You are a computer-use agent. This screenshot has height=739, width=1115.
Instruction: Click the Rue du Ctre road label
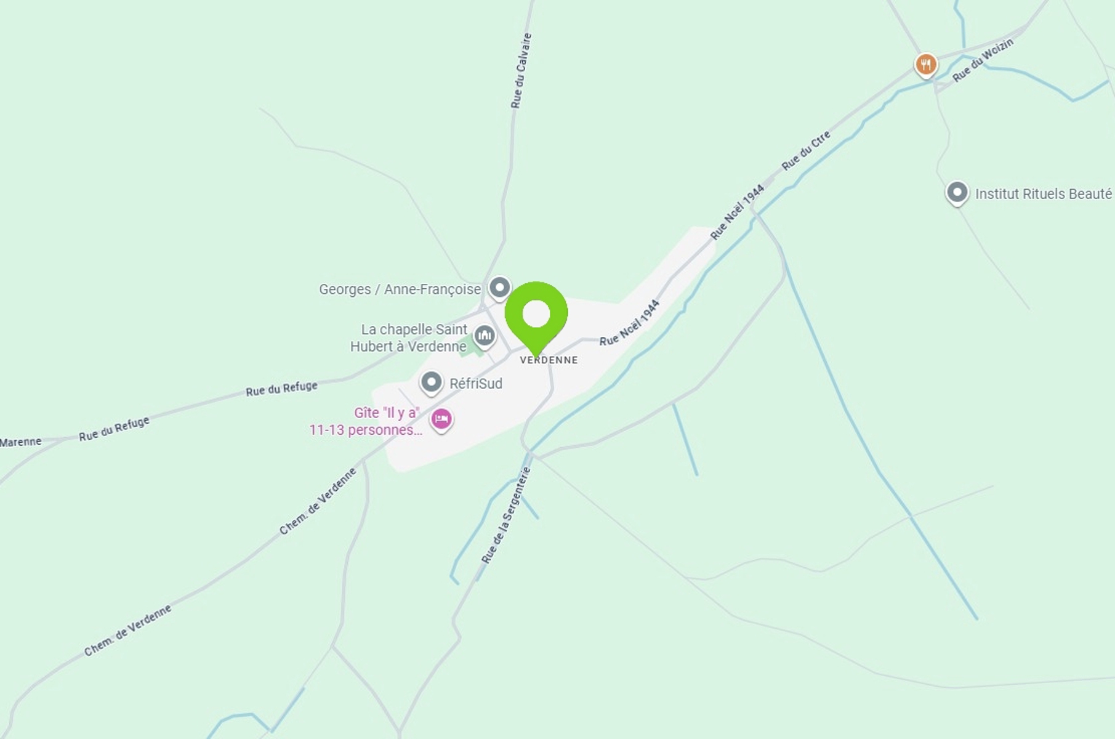point(806,150)
